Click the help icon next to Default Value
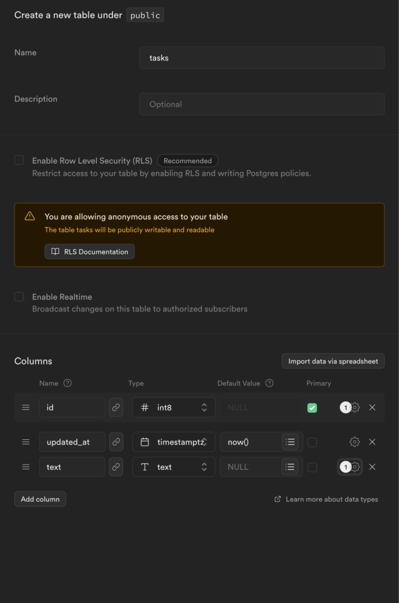The image size is (399, 603). click(x=270, y=383)
